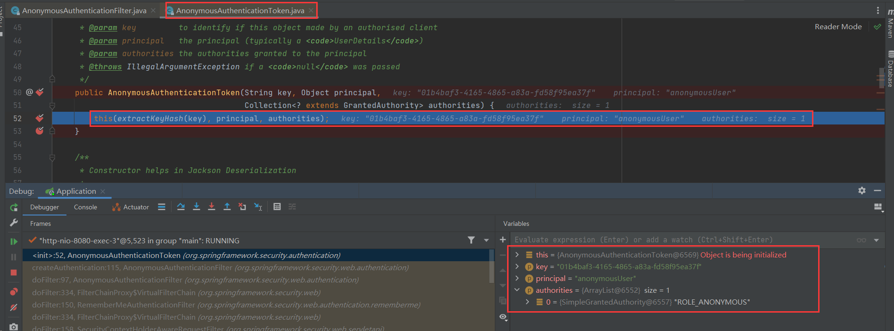Select the Application debug session tab
The height and width of the screenshot is (331, 894).
[76, 191]
